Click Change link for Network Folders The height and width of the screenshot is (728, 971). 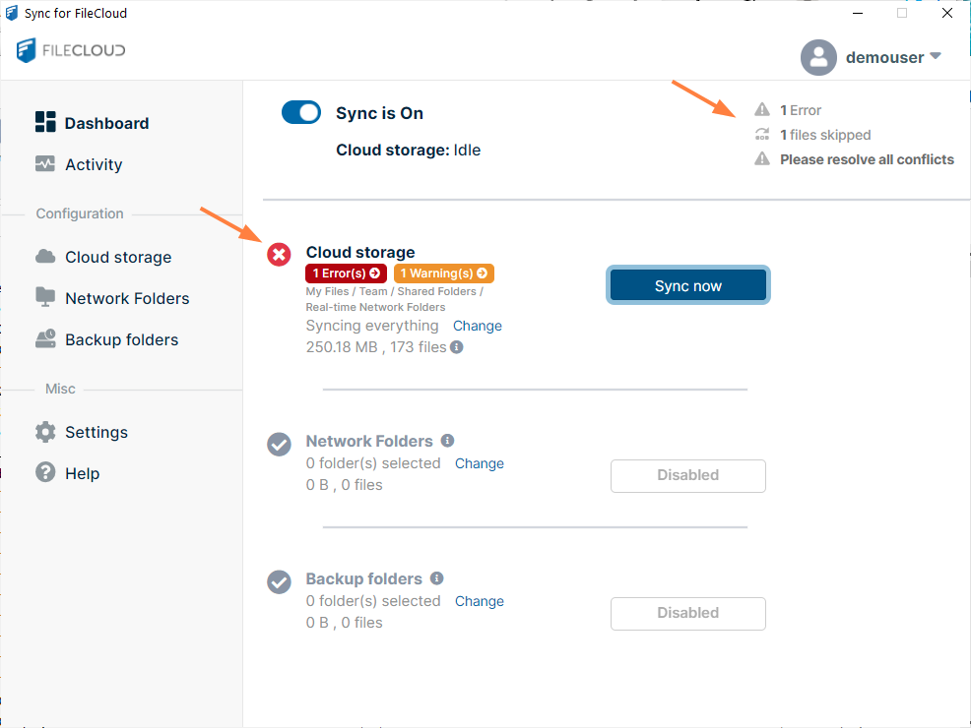[x=480, y=463]
